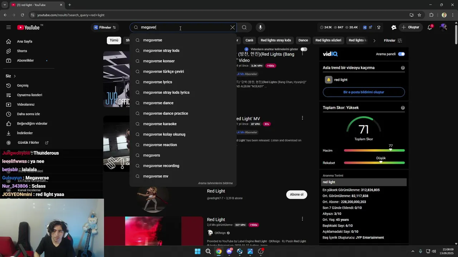Select the Canlı filter chip

249,40
